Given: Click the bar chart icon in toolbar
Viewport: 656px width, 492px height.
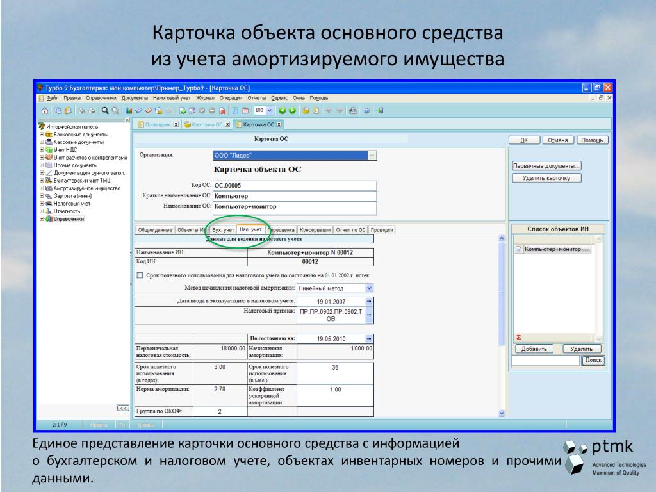Looking at the screenshot, I should 129,111.
